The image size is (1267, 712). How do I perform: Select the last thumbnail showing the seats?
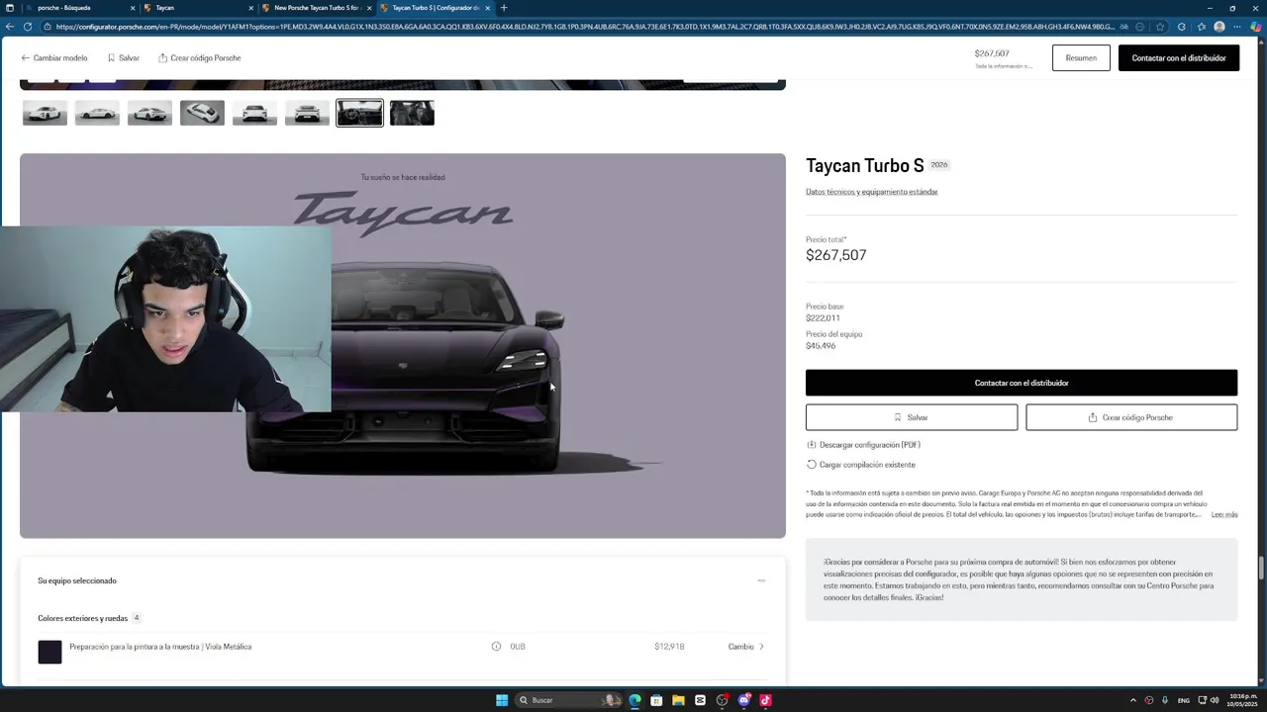pyautogui.click(x=412, y=113)
